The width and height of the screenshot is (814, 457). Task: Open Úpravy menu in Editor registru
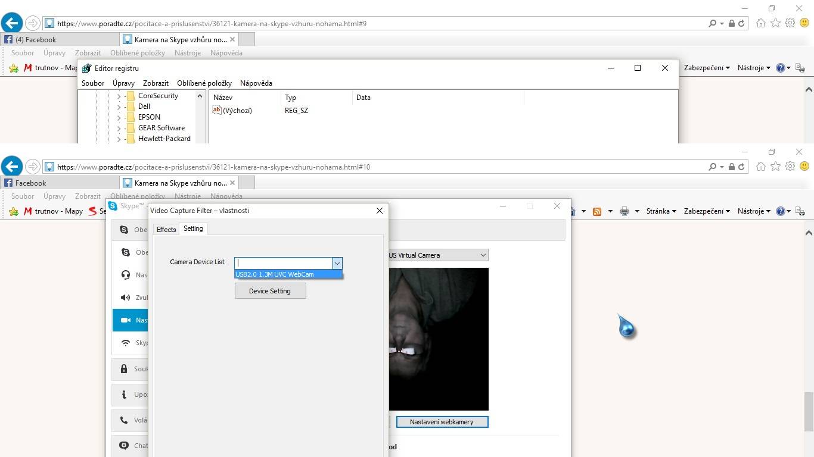(123, 83)
